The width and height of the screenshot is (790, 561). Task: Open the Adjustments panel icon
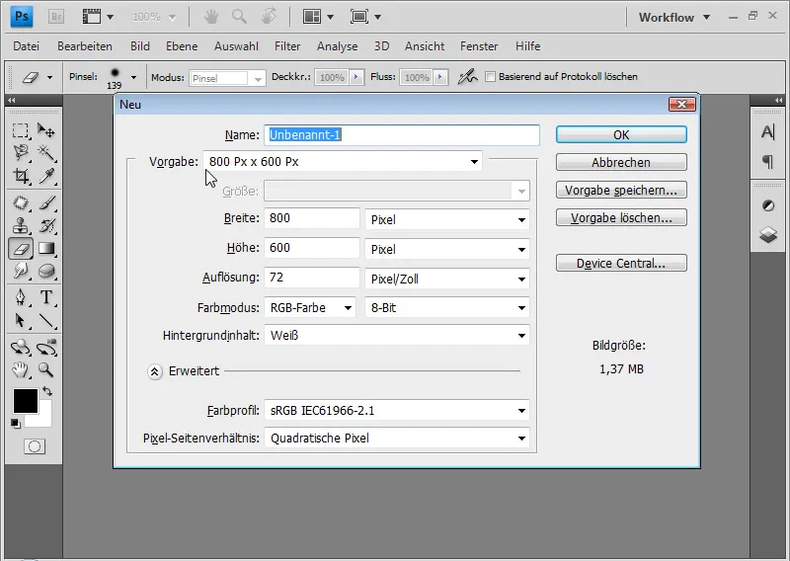(768, 205)
